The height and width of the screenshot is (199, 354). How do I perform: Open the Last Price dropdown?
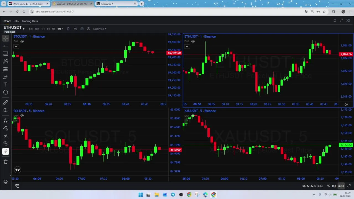click(100, 29)
